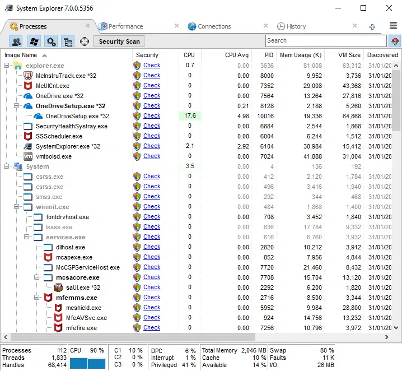
Task: Click the red arrow icon beside search
Action: click(x=394, y=41)
